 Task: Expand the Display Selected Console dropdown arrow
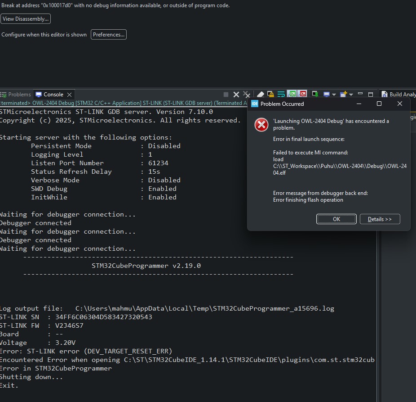pyautogui.click(x=334, y=95)
